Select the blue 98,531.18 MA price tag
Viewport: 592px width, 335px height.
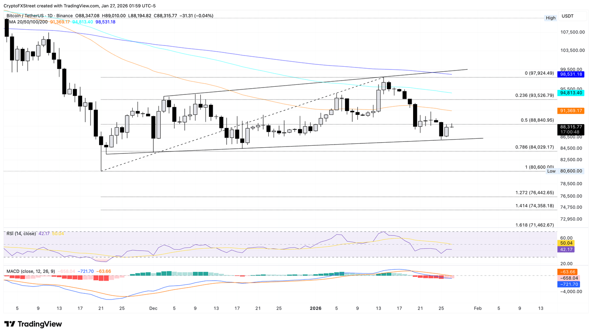pyautogui.click(x=571, y=74)
